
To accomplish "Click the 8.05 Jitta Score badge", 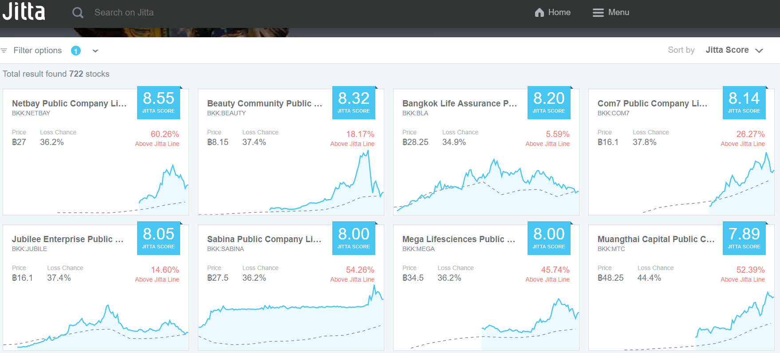I will [x=158, y=238].
